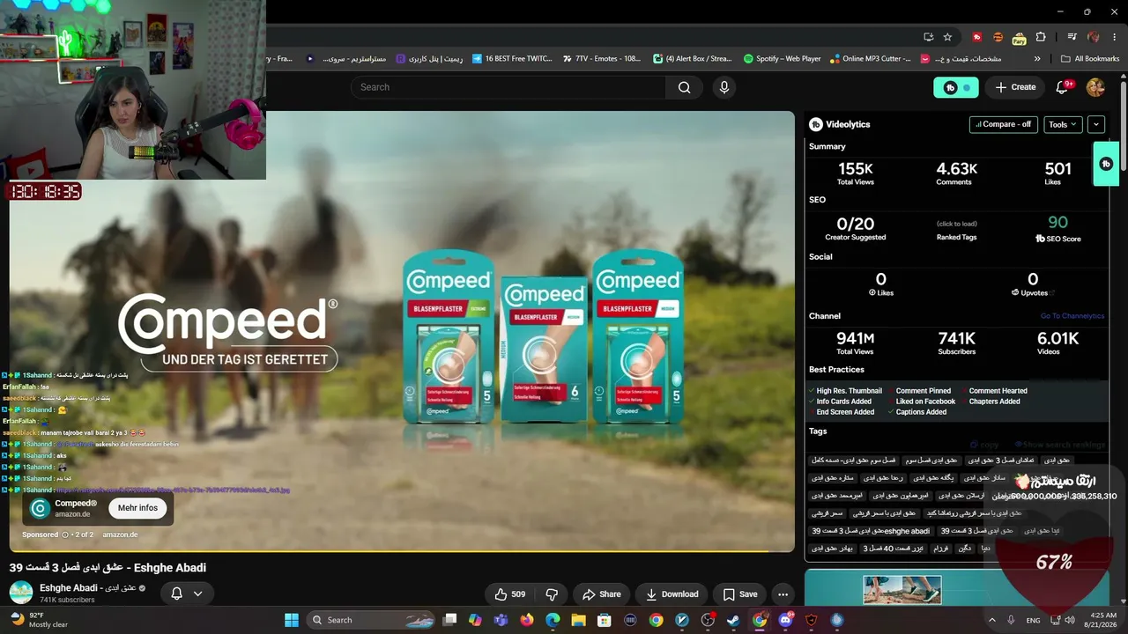Expand hidden bookmarks overflow chevron
This screenshot has width=1128, height=634.
[1037, 59]
